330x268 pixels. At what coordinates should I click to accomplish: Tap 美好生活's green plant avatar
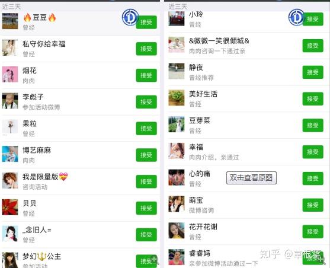[177, 98]
